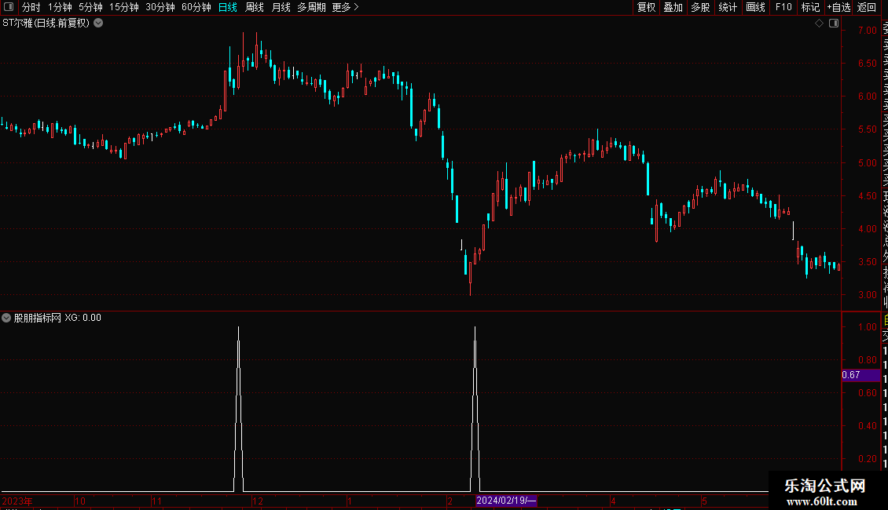This screenshot has width=888, height=510.
Task: Click the 叠加 overlay button
Action: [x=673, y=7]
